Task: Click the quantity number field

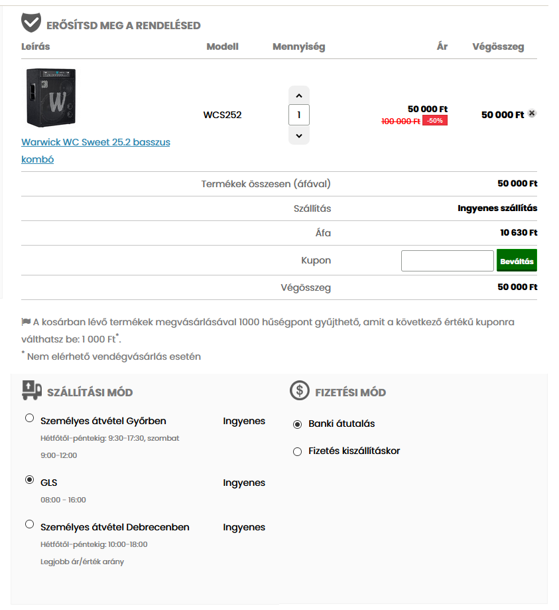Action: 299,115
